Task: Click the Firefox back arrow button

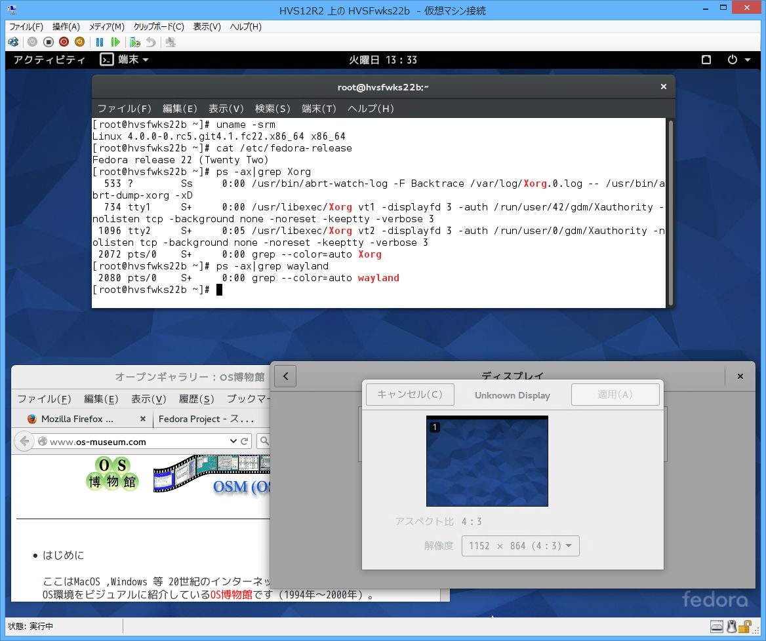Action: click(24, 441)
